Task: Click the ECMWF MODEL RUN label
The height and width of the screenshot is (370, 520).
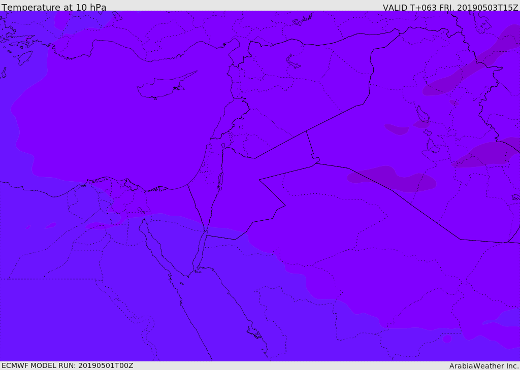Action: pos(67,365)
